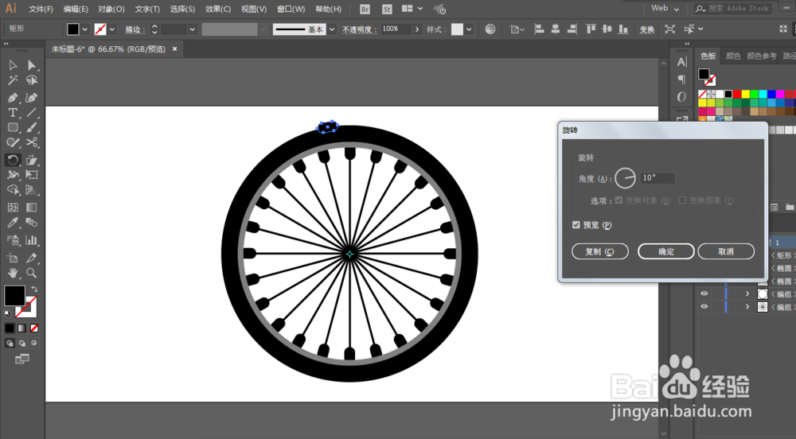Expand the bottom 编组 layer row
This screenshot has height=439, width=796.
(x=747, y=307)
